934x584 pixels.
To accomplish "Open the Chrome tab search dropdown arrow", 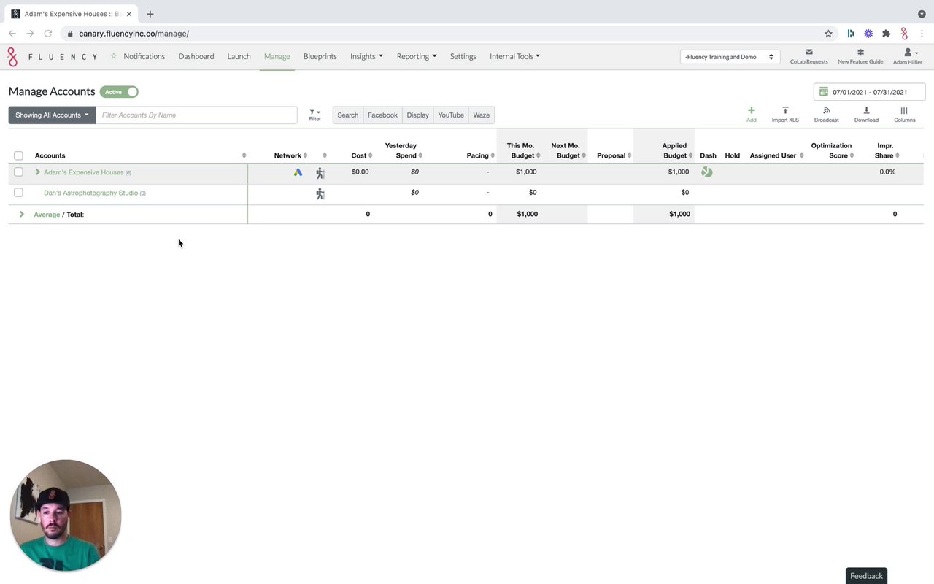I will [x=922, y=14].
